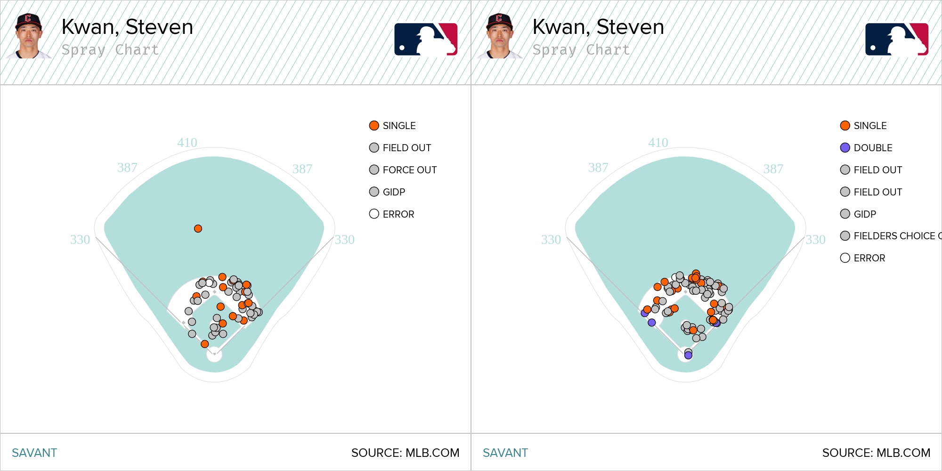The width and height of the screenshot is (942, 471).
Task: Click the FIELDERS CHOICE legend entry
Action: tap(891, 236)
